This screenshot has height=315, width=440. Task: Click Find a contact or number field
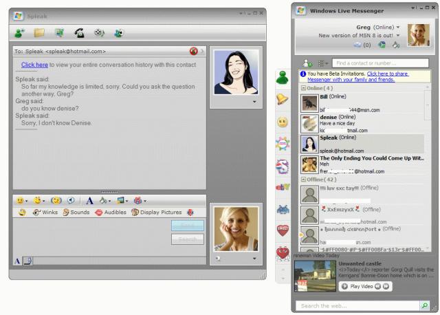380,63
